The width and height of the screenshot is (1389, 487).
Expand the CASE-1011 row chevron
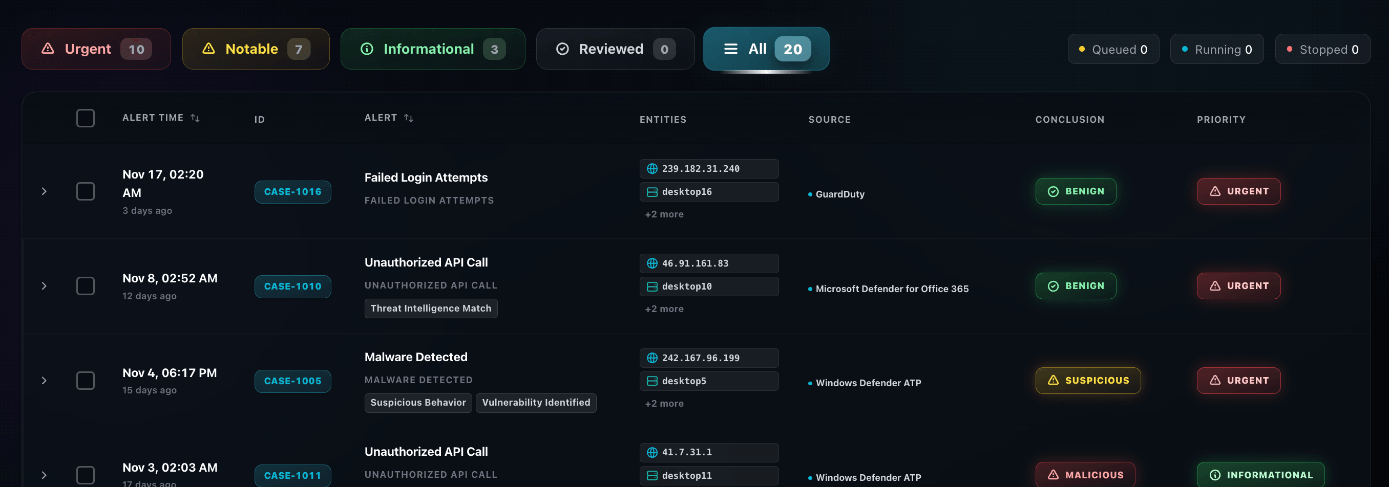pos(44,475)
